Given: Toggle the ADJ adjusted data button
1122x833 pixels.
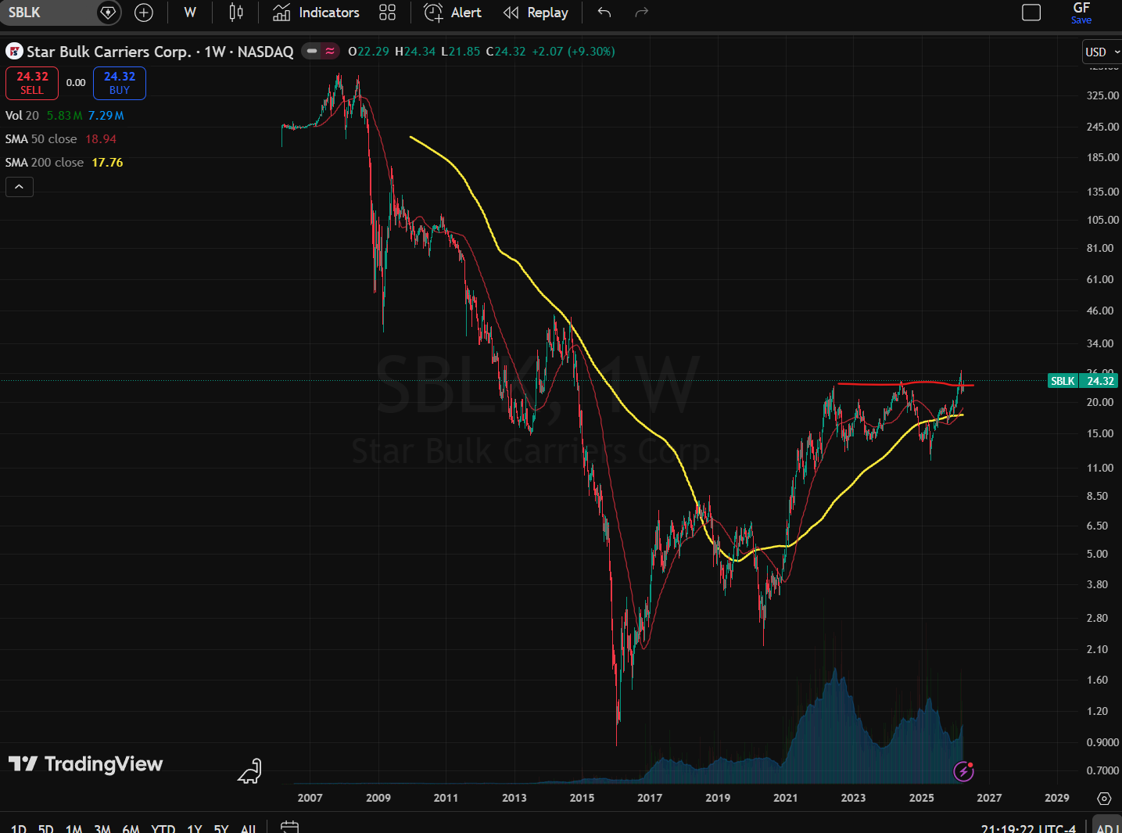Looking at the screenshot, I should [x=1106, y=828].
